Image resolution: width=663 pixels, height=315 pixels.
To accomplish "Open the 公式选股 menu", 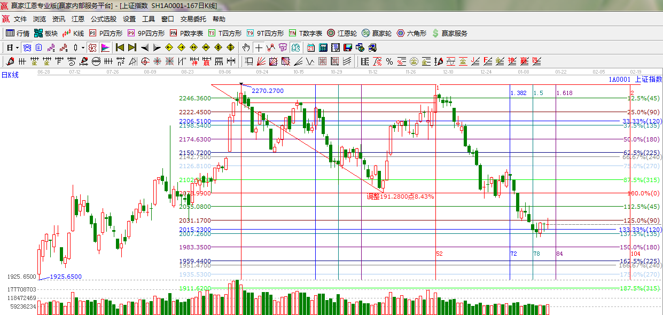I will pos(103,19).
